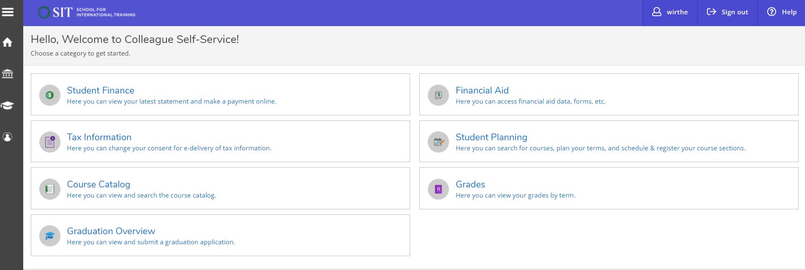Open the hamburger menu in sidebar

click(x=8, y=12)
